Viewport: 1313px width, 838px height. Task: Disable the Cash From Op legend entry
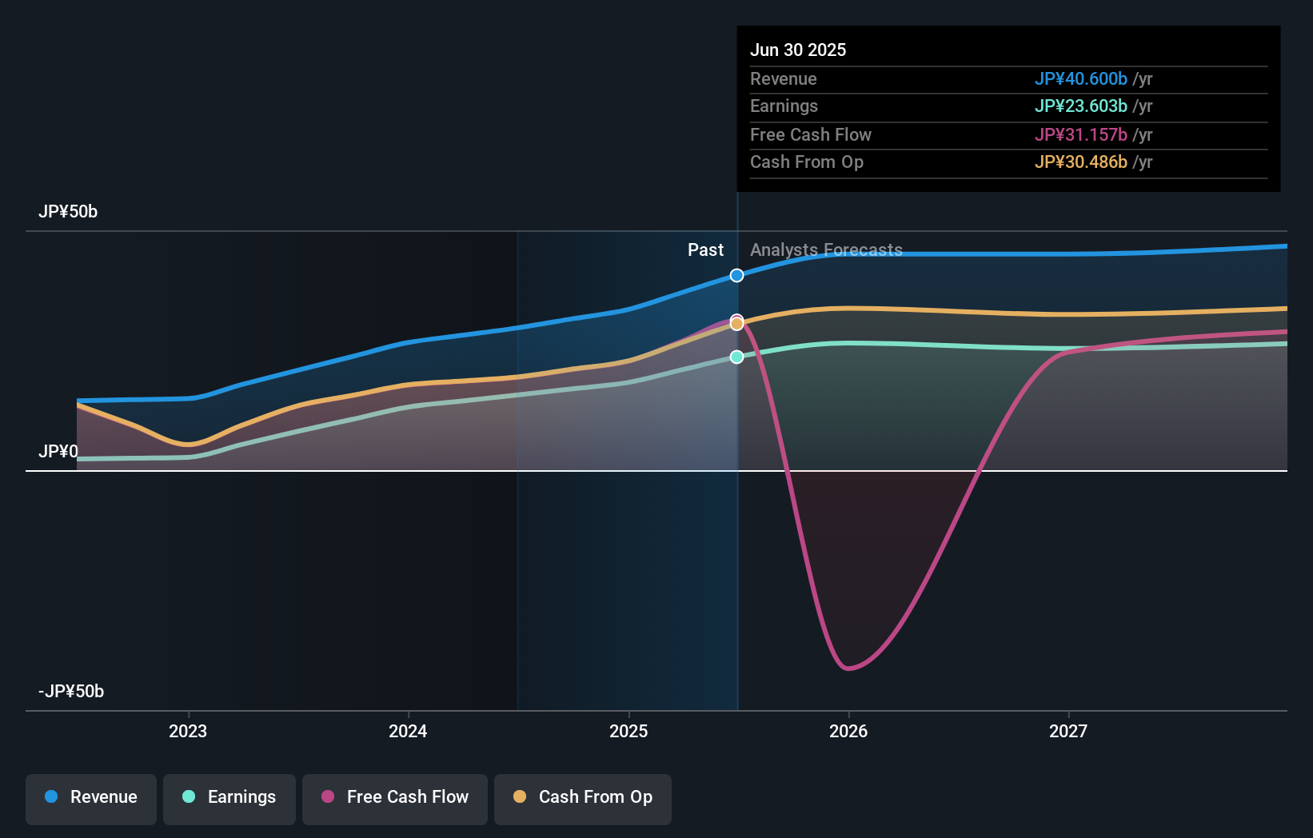pos(583,798)
